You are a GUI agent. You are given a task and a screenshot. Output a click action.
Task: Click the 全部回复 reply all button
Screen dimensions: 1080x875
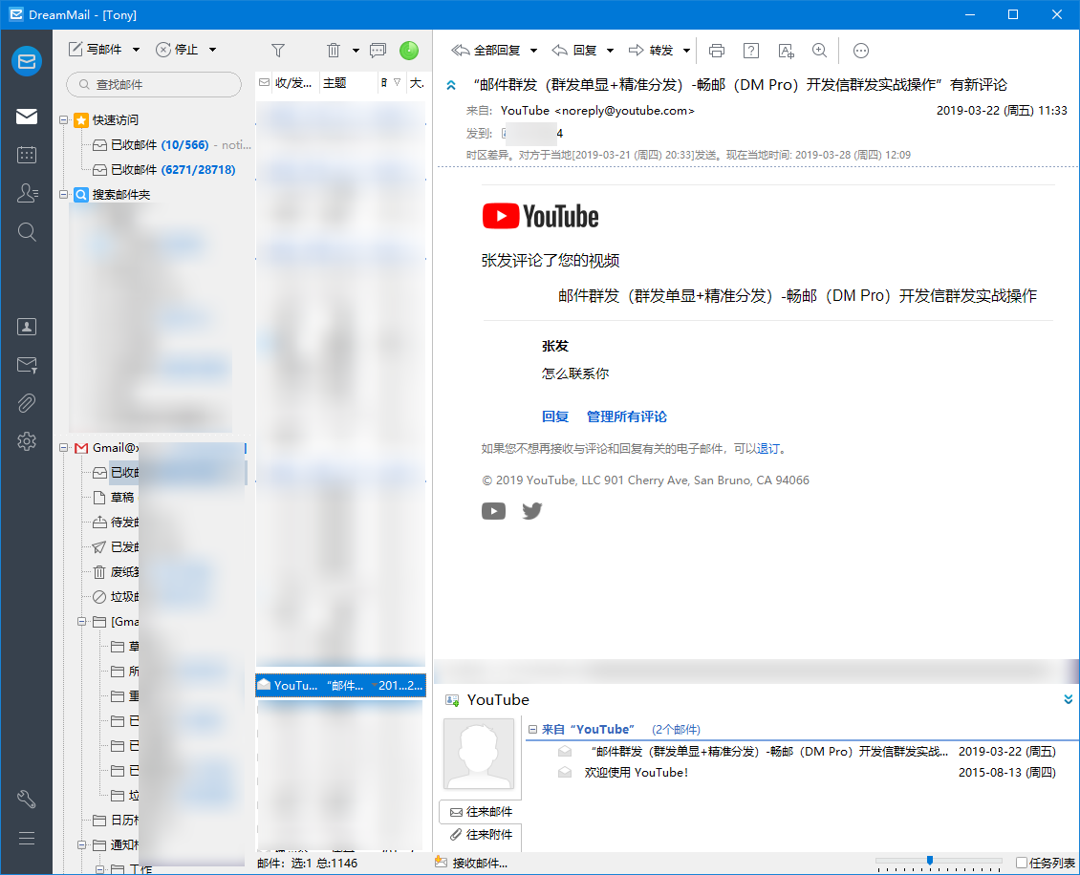click(486, 51)
